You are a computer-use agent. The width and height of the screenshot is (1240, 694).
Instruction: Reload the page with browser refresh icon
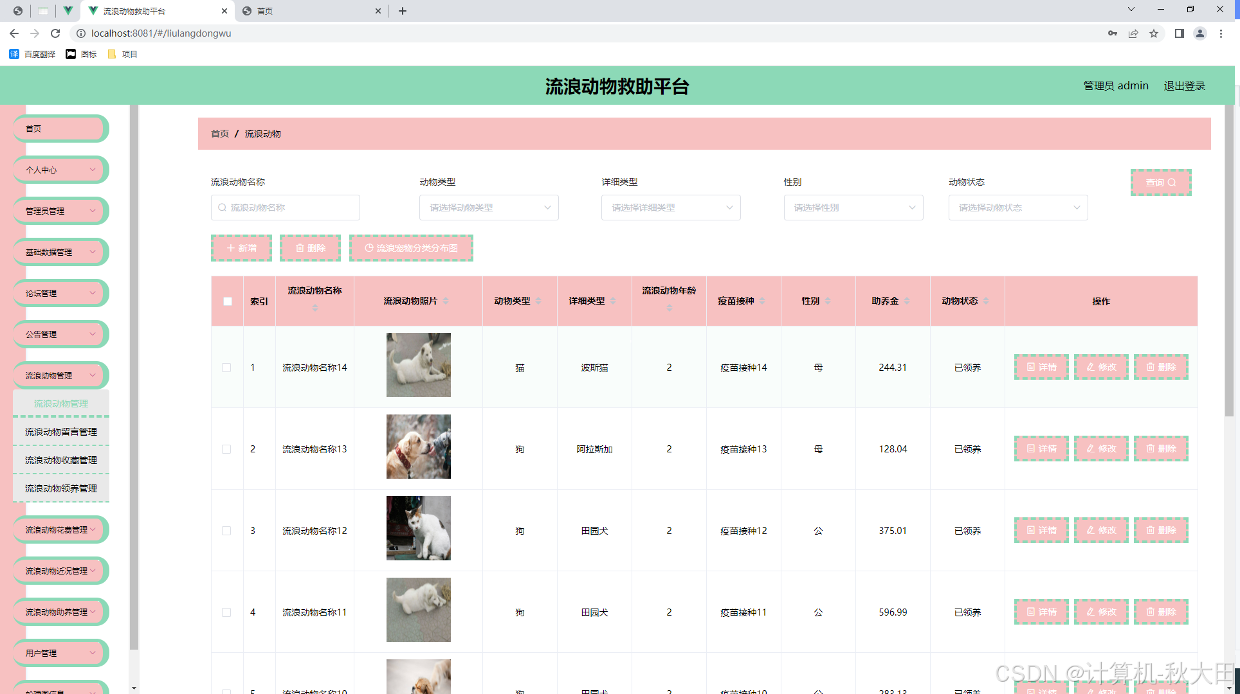tap(55, 33)
